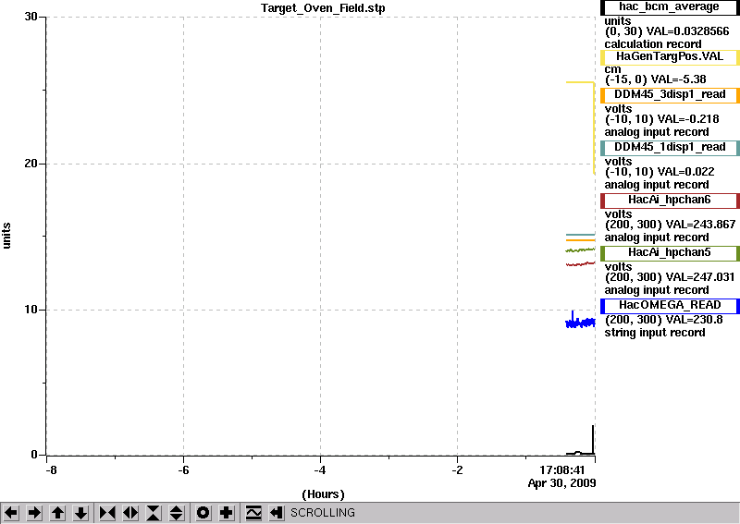
Task: Toggle scrolling mode with arrow-to-bar icon
Action: click(x=277, y=513)
